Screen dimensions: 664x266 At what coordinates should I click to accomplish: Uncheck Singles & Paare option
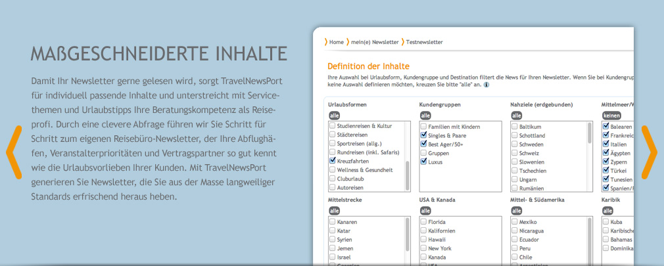coord(423,135)
